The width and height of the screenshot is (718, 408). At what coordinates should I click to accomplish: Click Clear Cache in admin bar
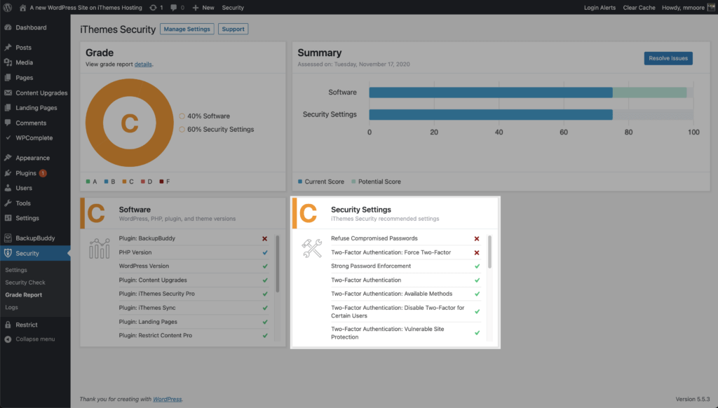coord(639,7)
